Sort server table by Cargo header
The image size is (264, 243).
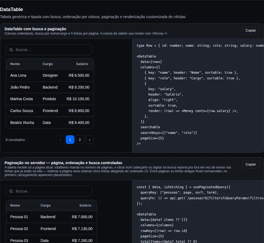click(45, 205)
